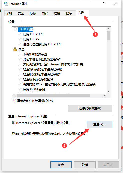Select the HTTP 设置 document icon
The image size is (123, 173).
pos(15,29)
